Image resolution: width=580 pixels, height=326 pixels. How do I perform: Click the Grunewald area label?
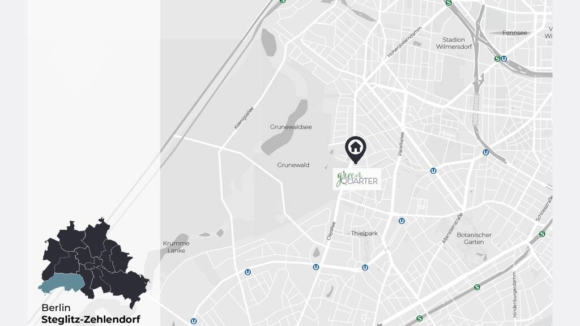coord(293,165)
